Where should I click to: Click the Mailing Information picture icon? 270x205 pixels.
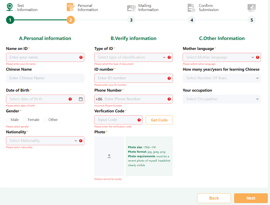pyautogui.click(x=131, y=8)
